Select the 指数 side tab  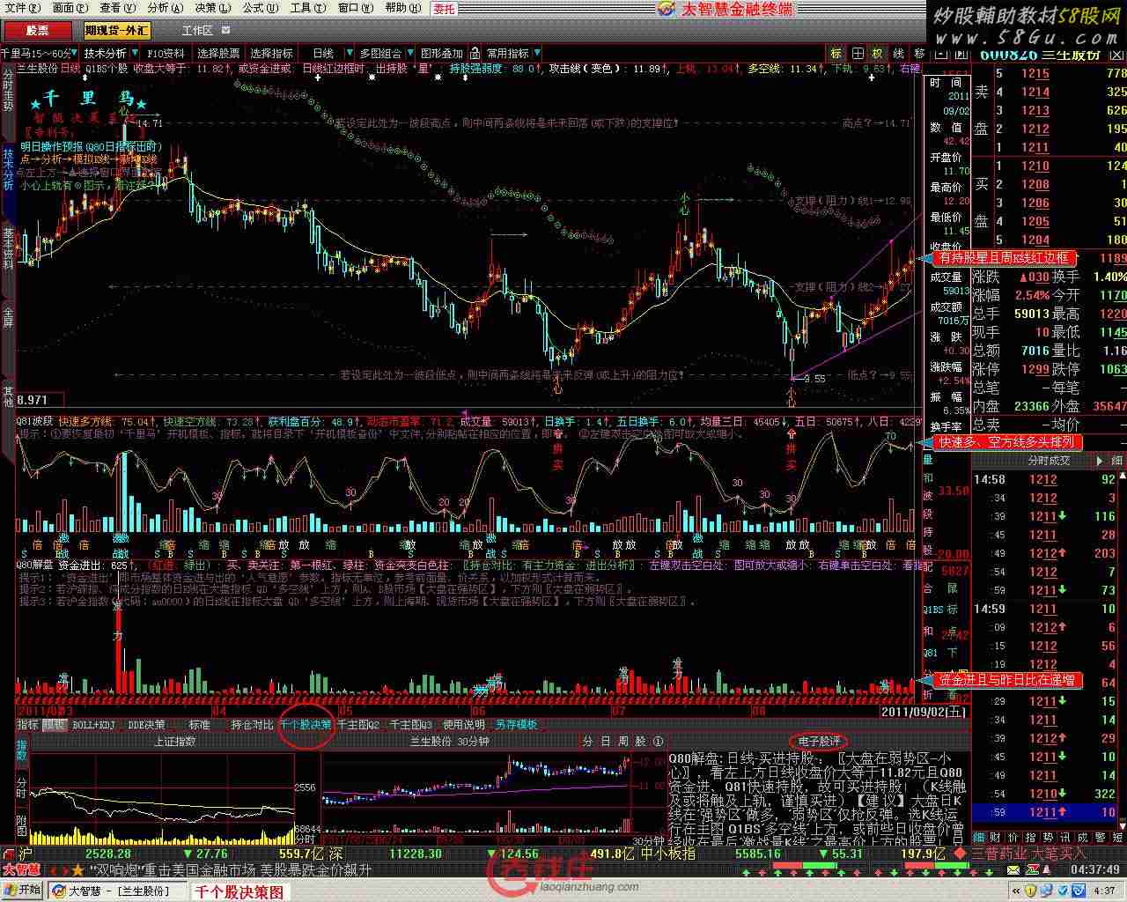[22, 750]
